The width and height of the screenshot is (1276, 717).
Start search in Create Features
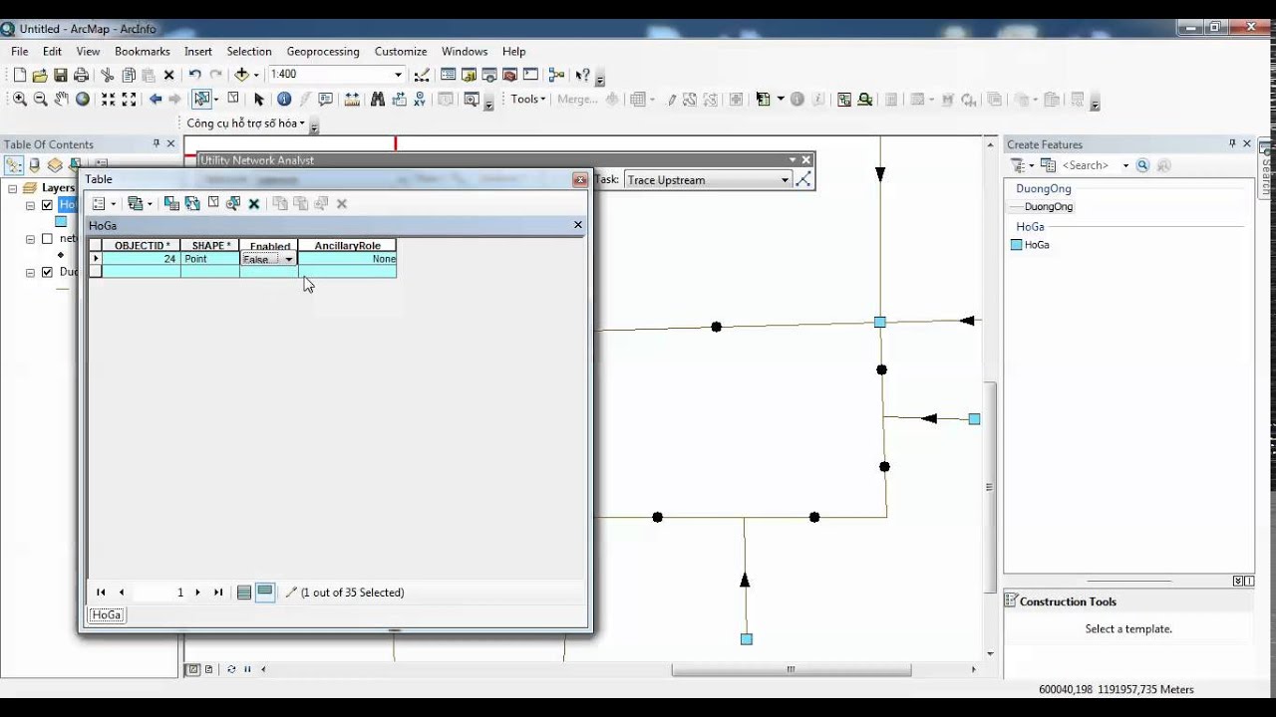(1142, 165)
